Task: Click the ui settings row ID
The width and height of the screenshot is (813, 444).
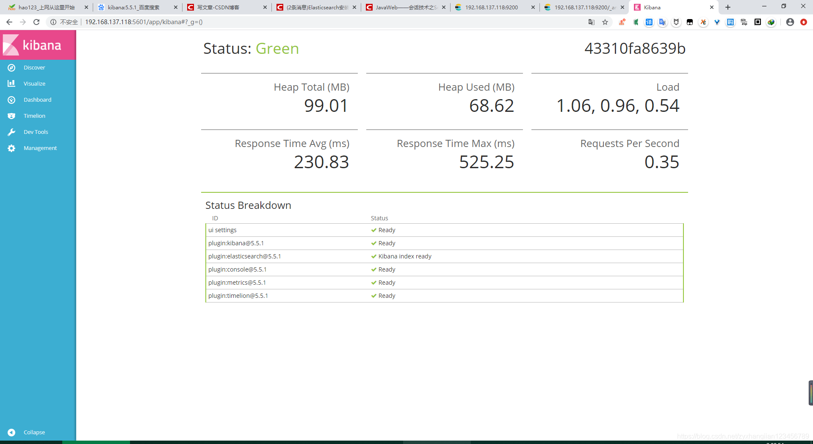Action: 222,230
